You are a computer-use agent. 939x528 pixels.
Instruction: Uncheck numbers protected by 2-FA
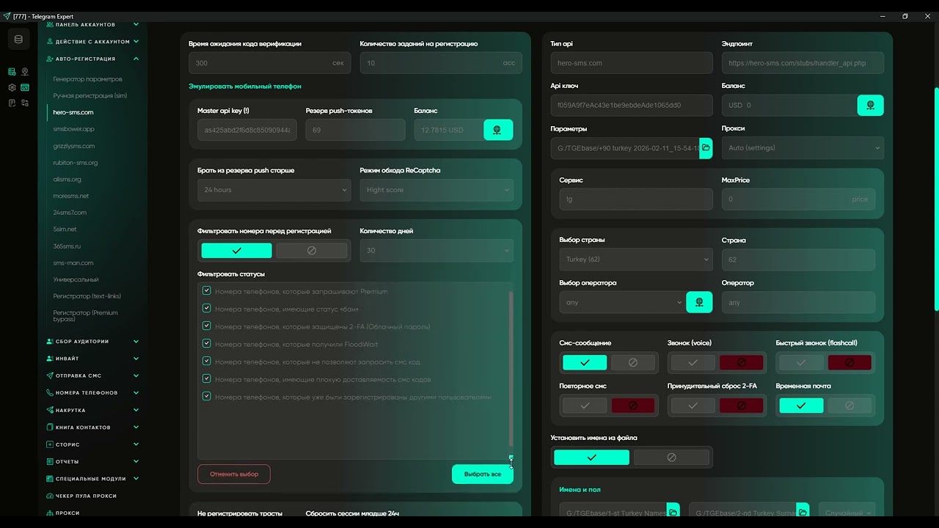pyautogui.click(x=207, y=326)
